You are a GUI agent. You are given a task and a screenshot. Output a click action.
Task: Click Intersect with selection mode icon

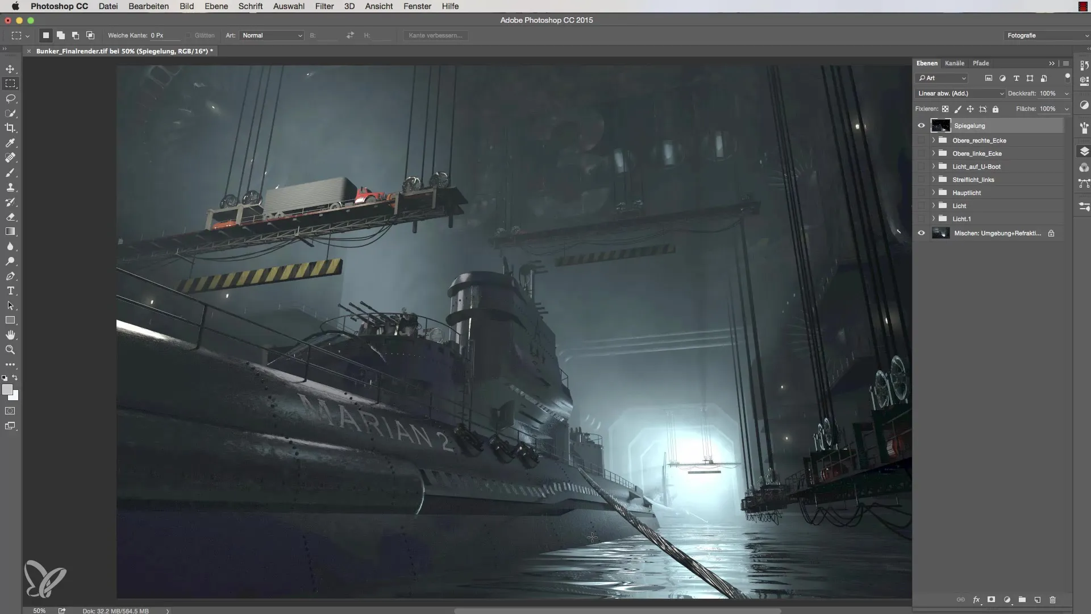[x=90, y=35]
